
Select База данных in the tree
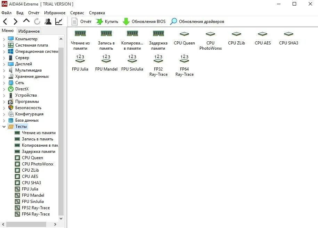point(27,120)
